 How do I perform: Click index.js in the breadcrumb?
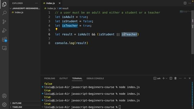pos(52,8)
